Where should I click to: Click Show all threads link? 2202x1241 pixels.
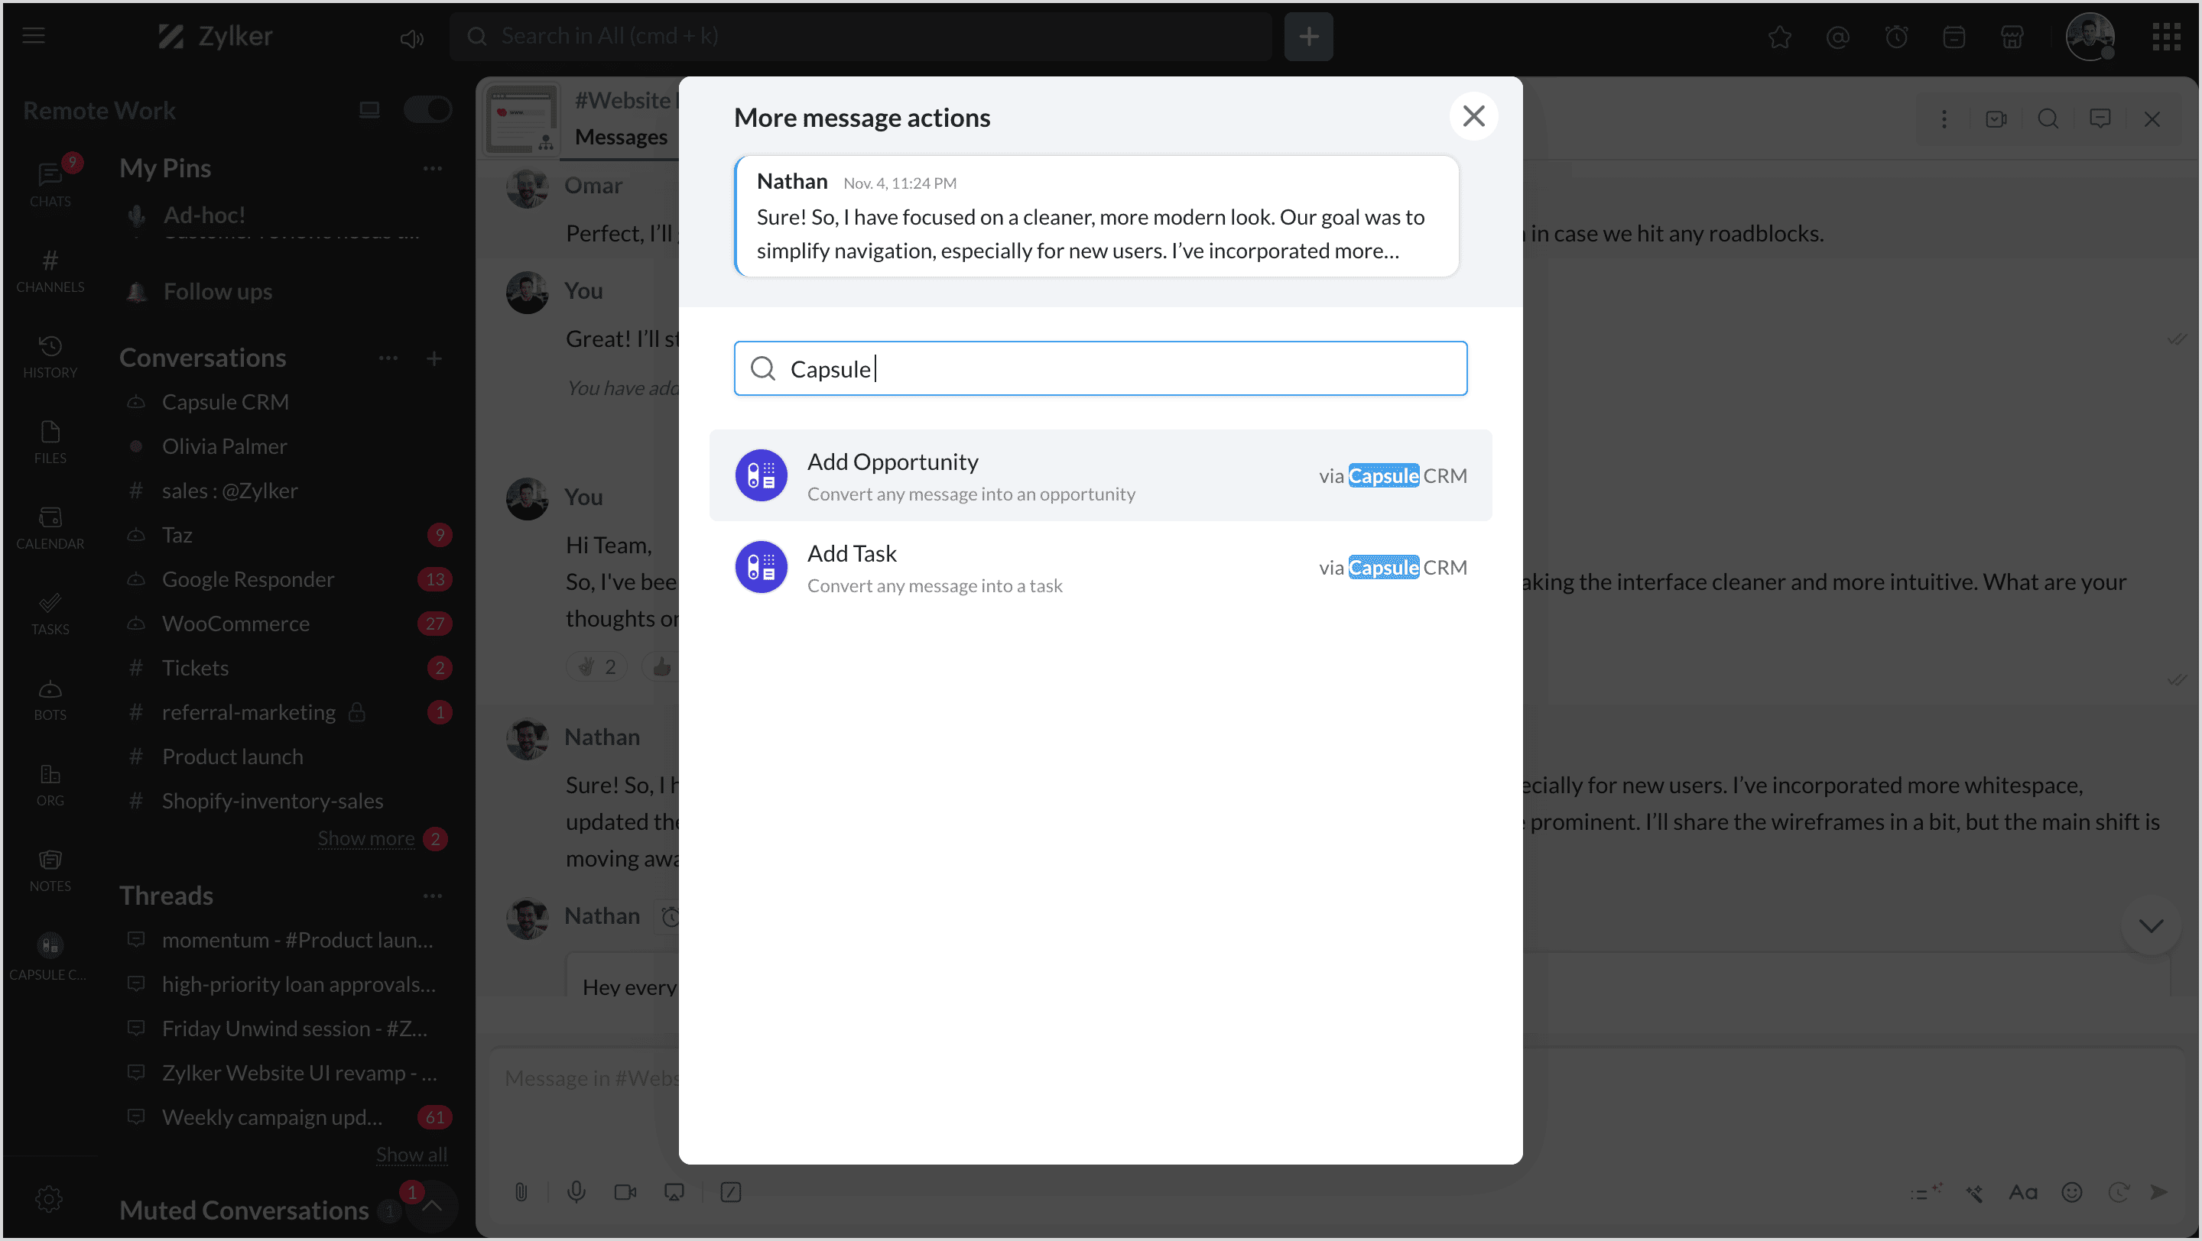pos(411,1155)
